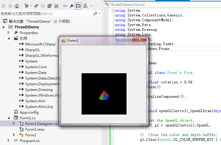Maximize the Form1 window
This screenshot has width=221, height=145.
tap(128, 39)
